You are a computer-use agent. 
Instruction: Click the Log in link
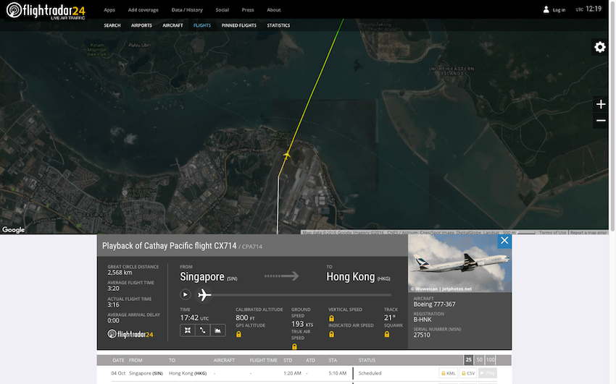coord(559,10)
